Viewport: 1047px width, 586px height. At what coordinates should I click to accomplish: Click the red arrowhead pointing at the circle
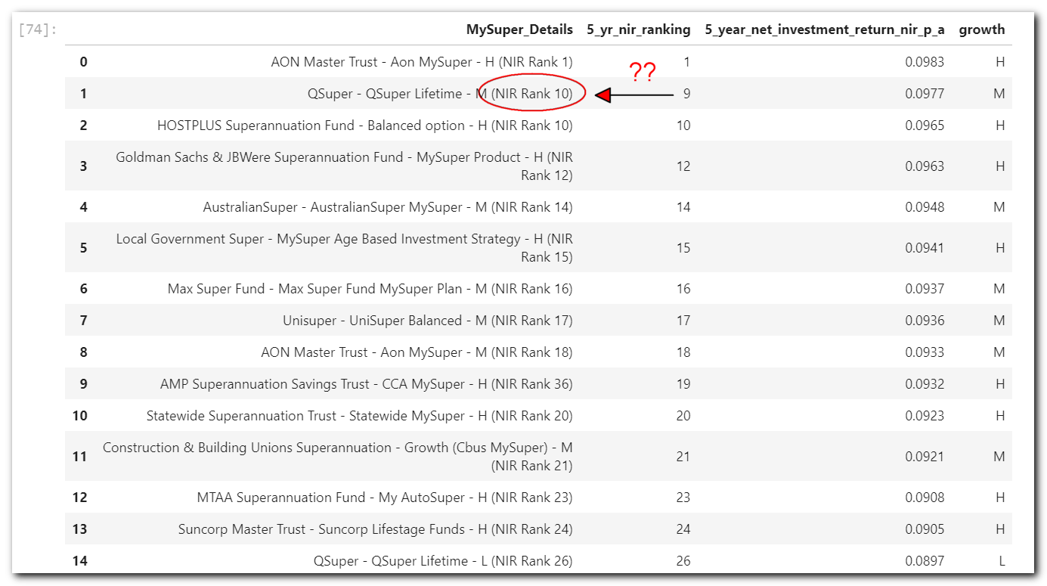pyautogui.click(x=603, y=95)
